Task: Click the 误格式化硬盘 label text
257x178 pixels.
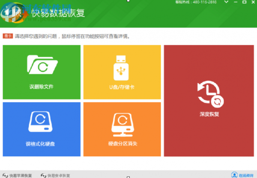Action: 40,144
